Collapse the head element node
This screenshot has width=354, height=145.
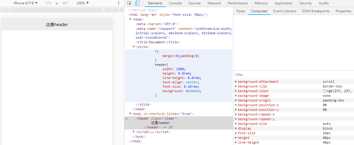[130, 19]
